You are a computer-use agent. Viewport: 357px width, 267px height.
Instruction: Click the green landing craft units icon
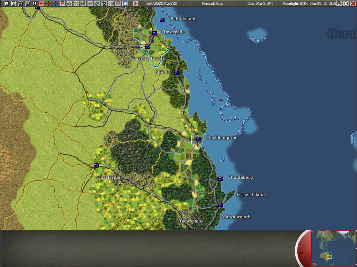pos(90,3)
